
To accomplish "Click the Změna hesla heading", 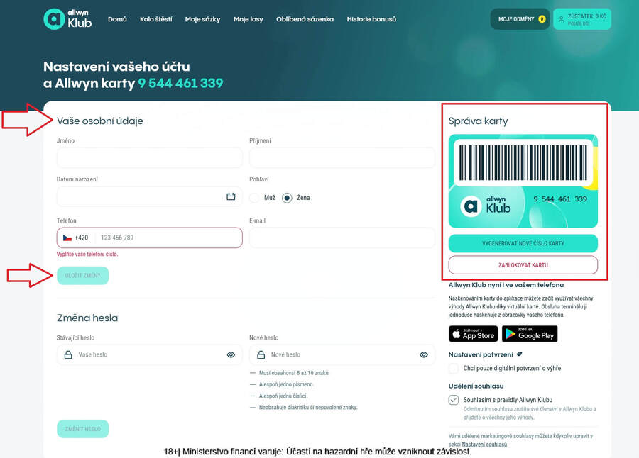I will tap(87, 318).
